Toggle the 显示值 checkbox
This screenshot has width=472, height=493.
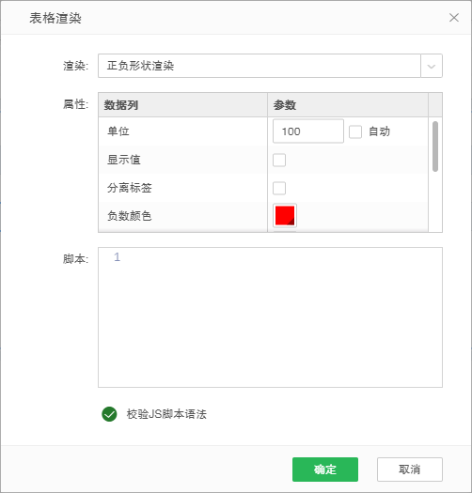click(279, 160)
